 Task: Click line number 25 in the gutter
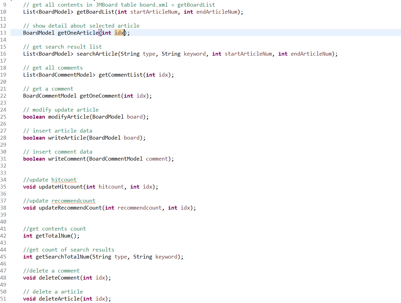pyautogui.click(x=3, y=117)
